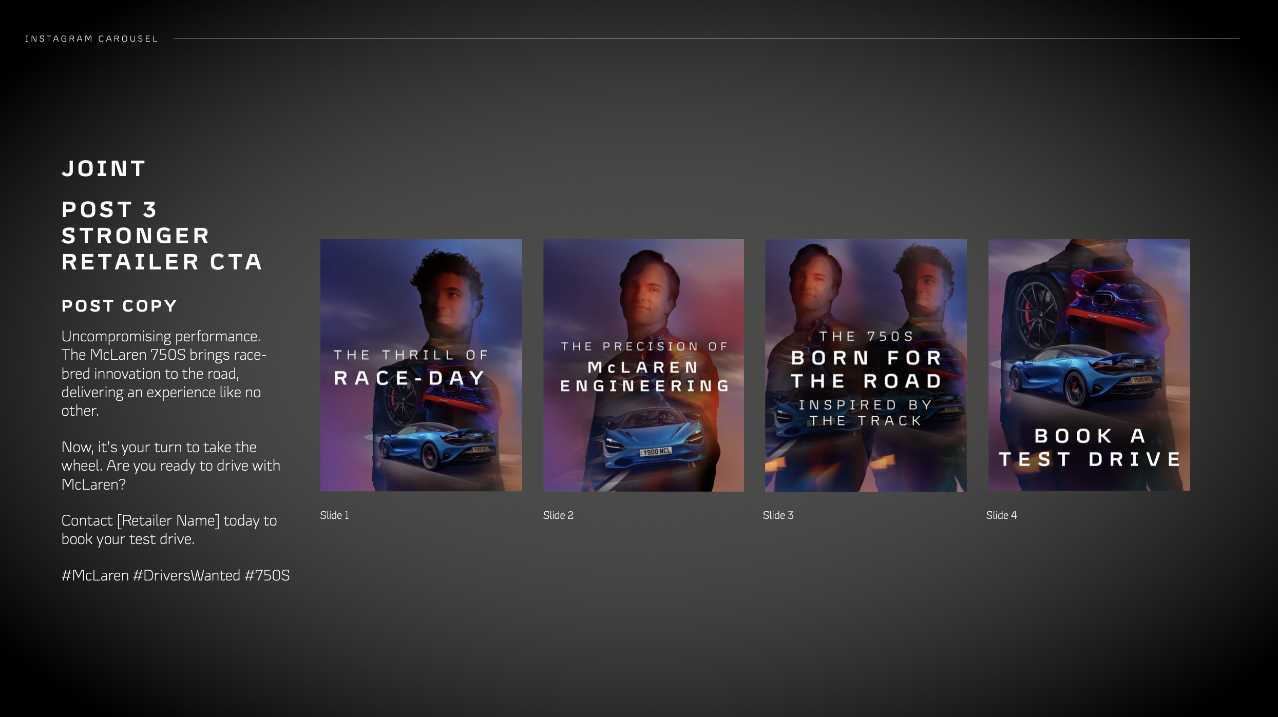The image size is (1278, 717).
Task: Click the 'POST 3 STRONGER RETAILER CTA' title
Action: coord(162,236)
